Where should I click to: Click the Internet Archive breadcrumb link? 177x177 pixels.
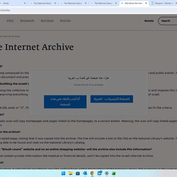click(x=10, y=36)
